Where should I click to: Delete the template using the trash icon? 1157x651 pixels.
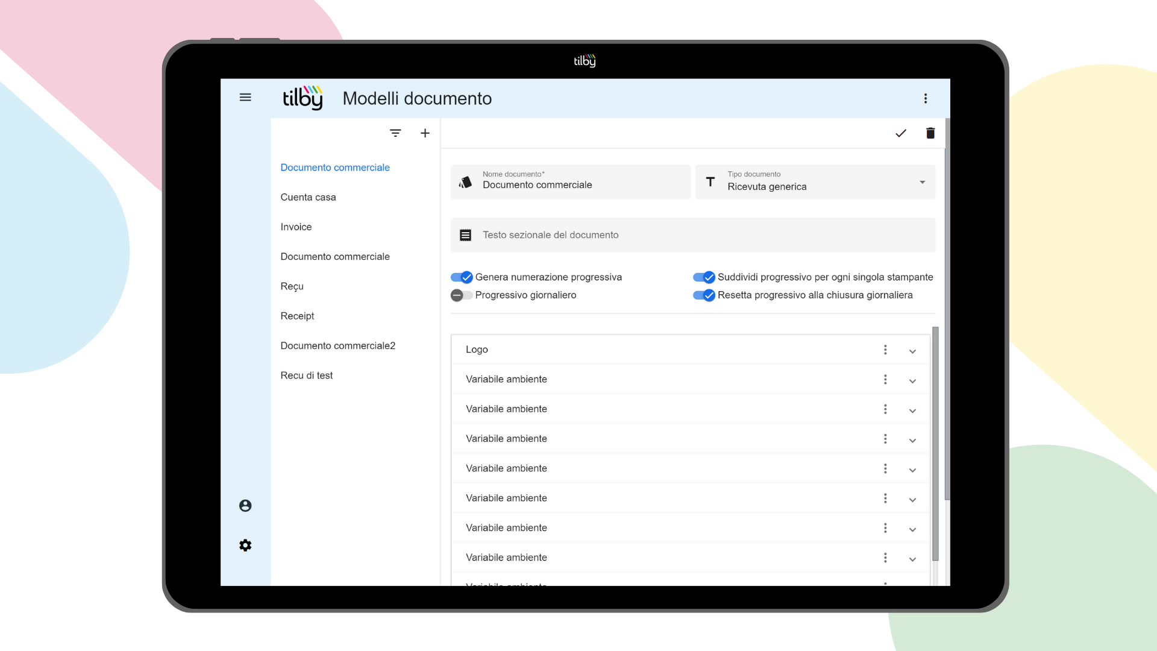pos(930,133)
